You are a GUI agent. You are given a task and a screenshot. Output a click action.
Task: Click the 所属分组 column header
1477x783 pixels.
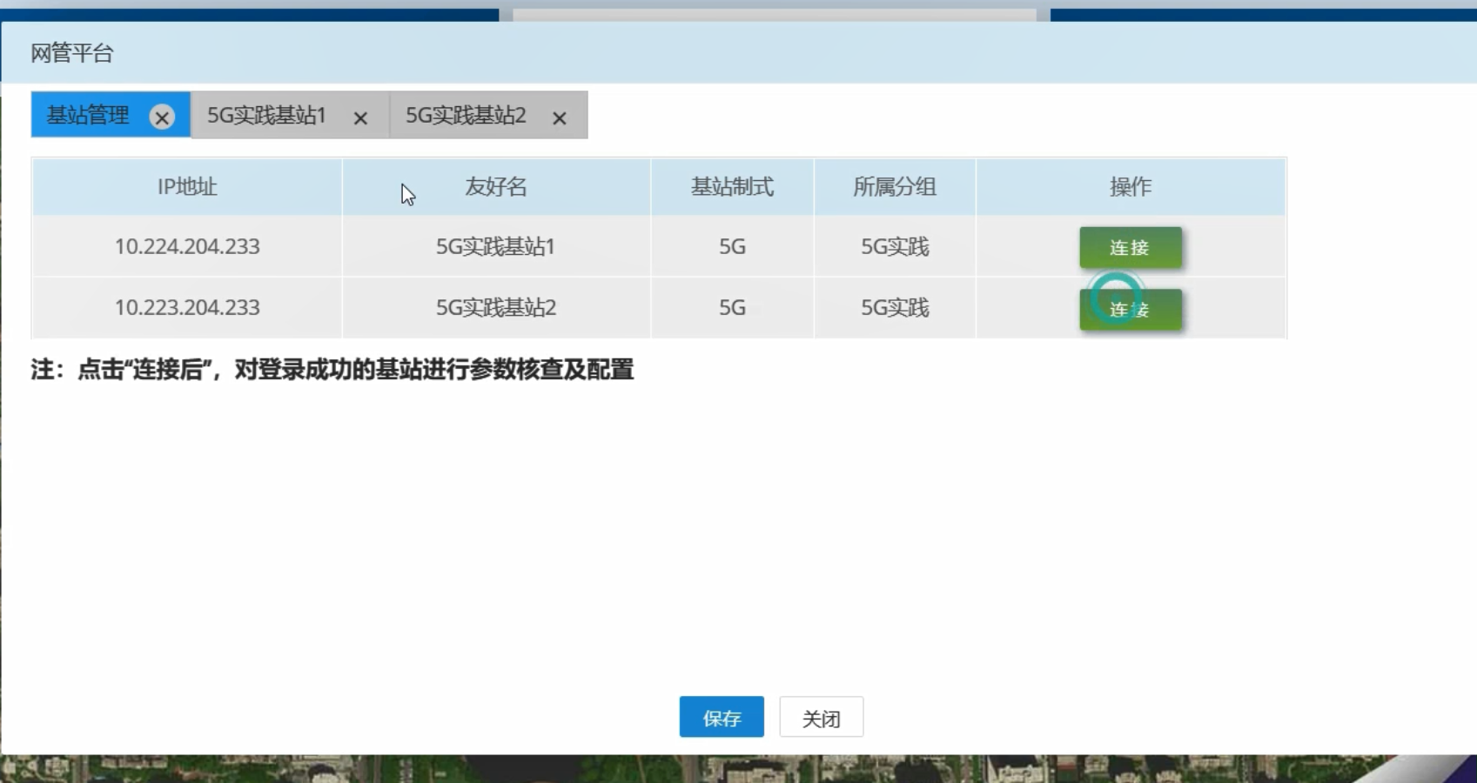[x=895, y=187]
